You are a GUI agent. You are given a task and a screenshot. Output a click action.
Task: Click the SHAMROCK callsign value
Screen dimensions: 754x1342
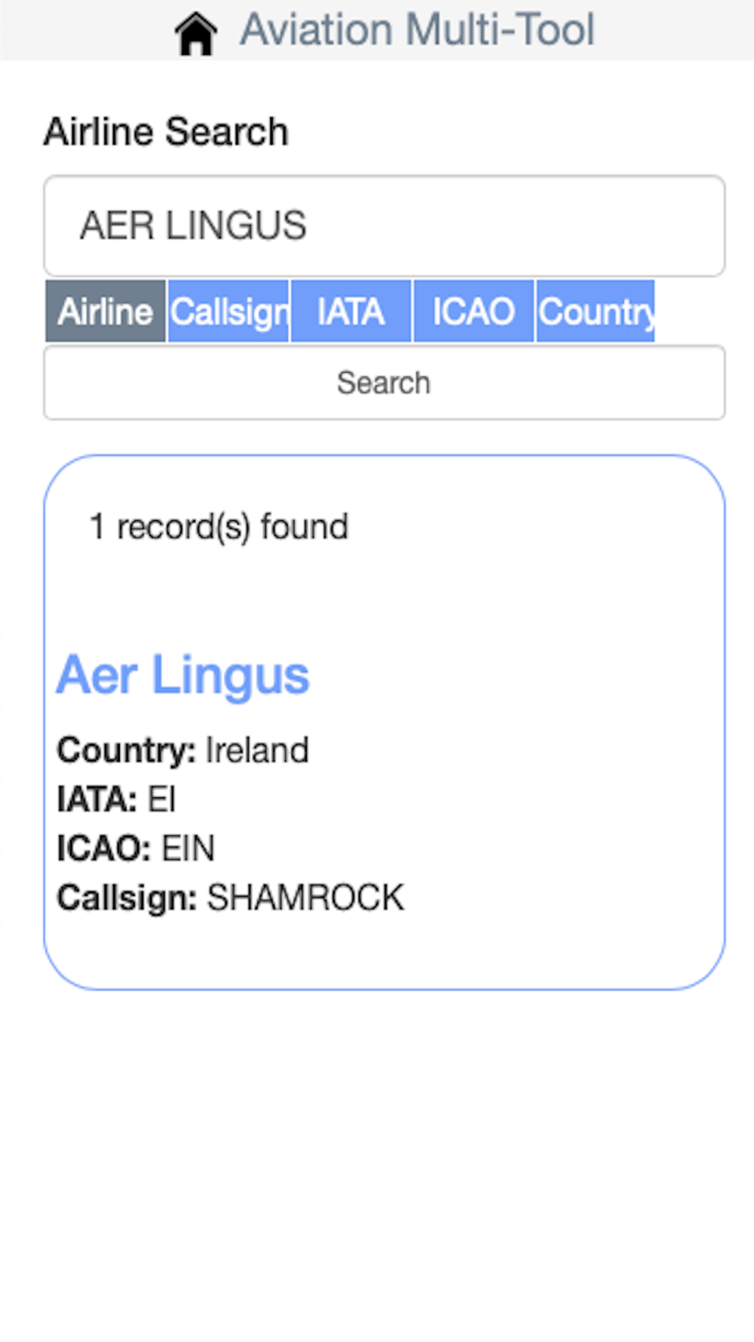[x=305, y=897]
